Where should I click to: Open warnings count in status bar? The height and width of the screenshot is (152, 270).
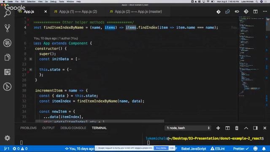pyautogui.click(x=24, y=149)
